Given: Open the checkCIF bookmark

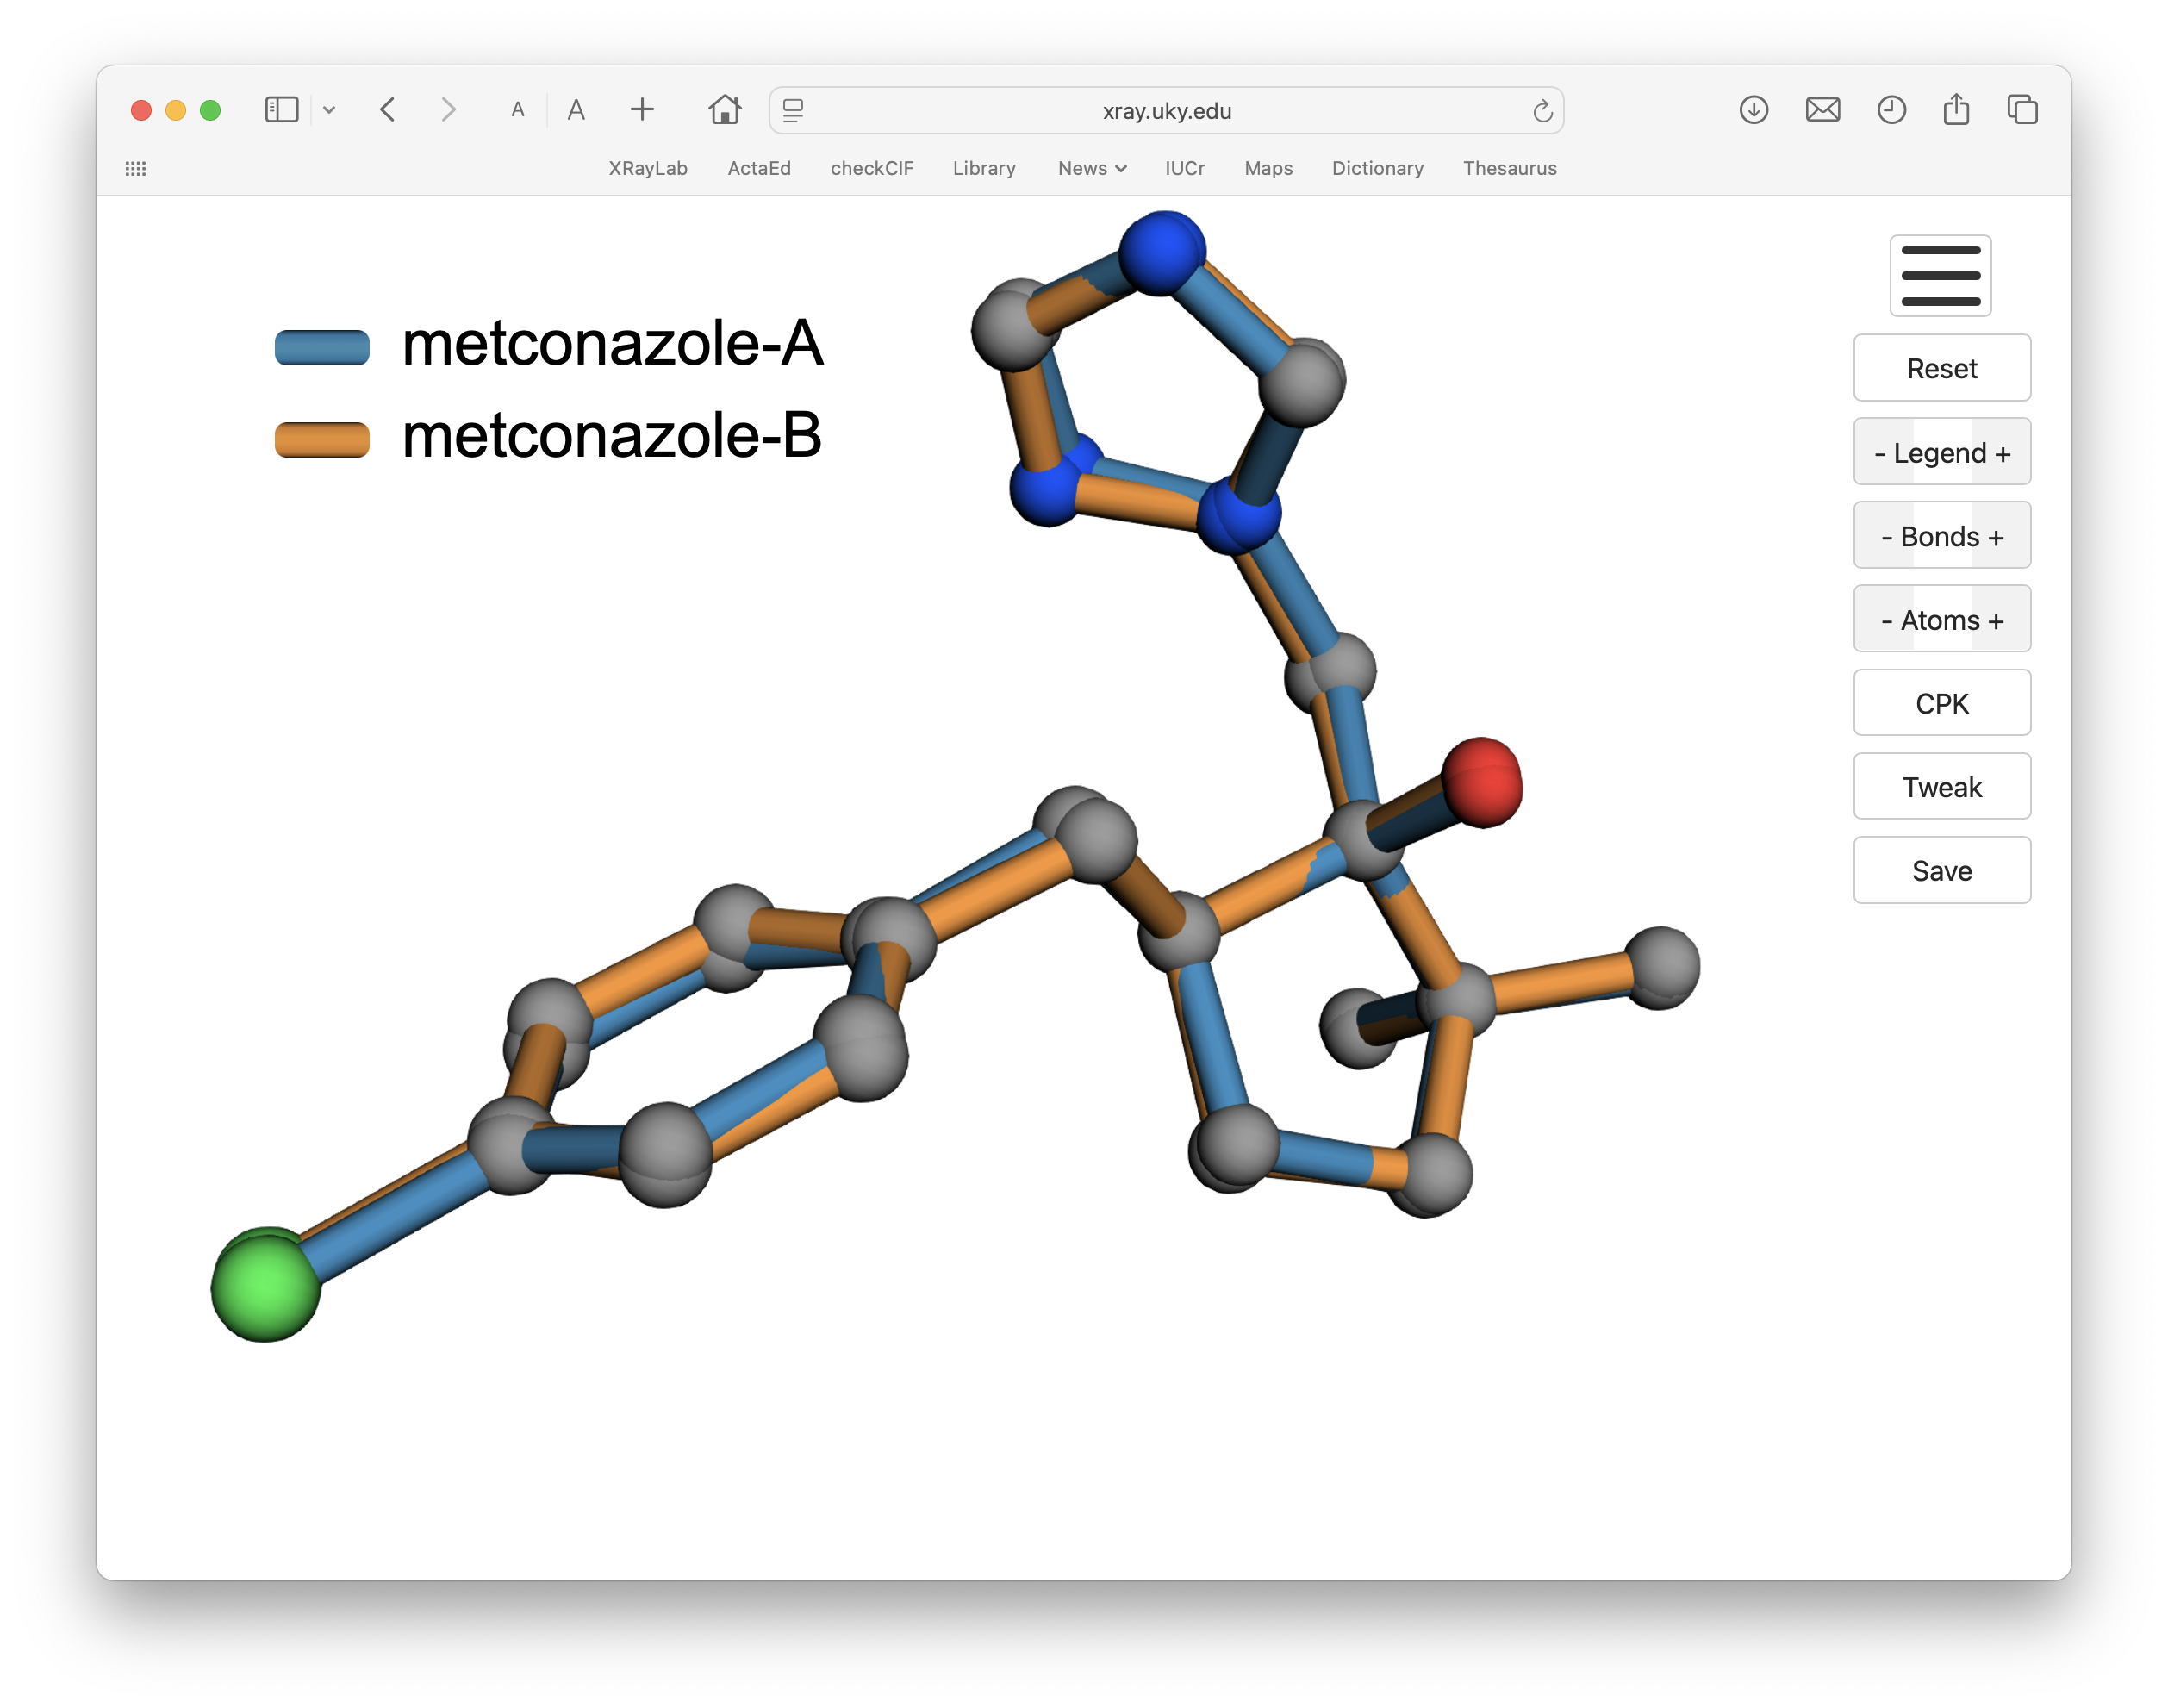Looking at the screenshot, I should pyautogui.click(x=872, y=168).
